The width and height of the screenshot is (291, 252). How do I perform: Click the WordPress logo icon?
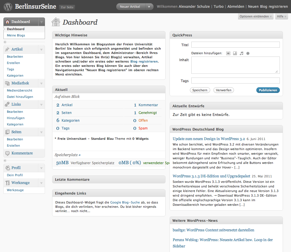(8, 7)
